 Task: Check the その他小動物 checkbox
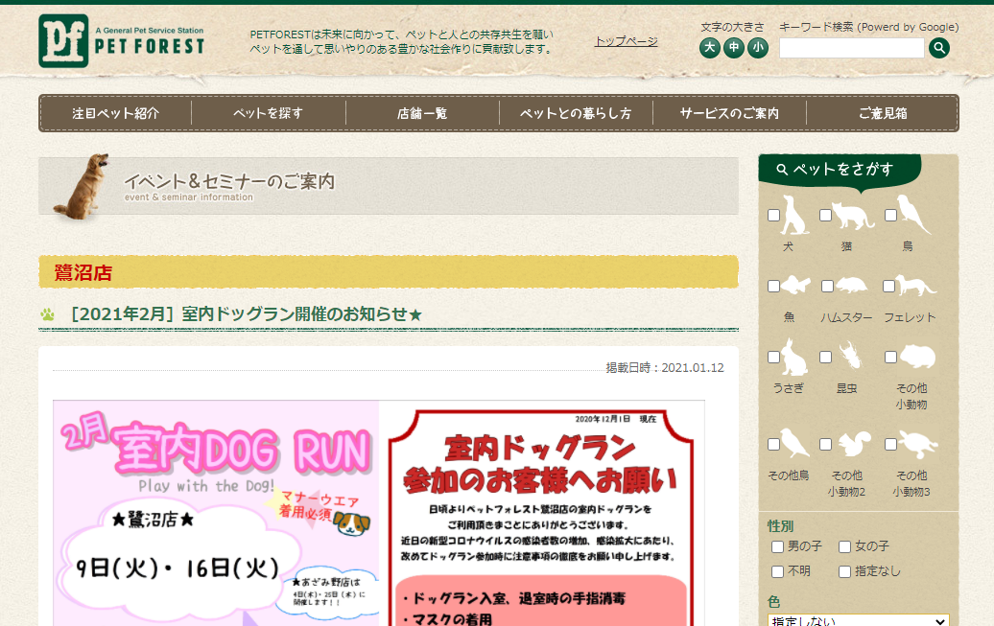890,358
